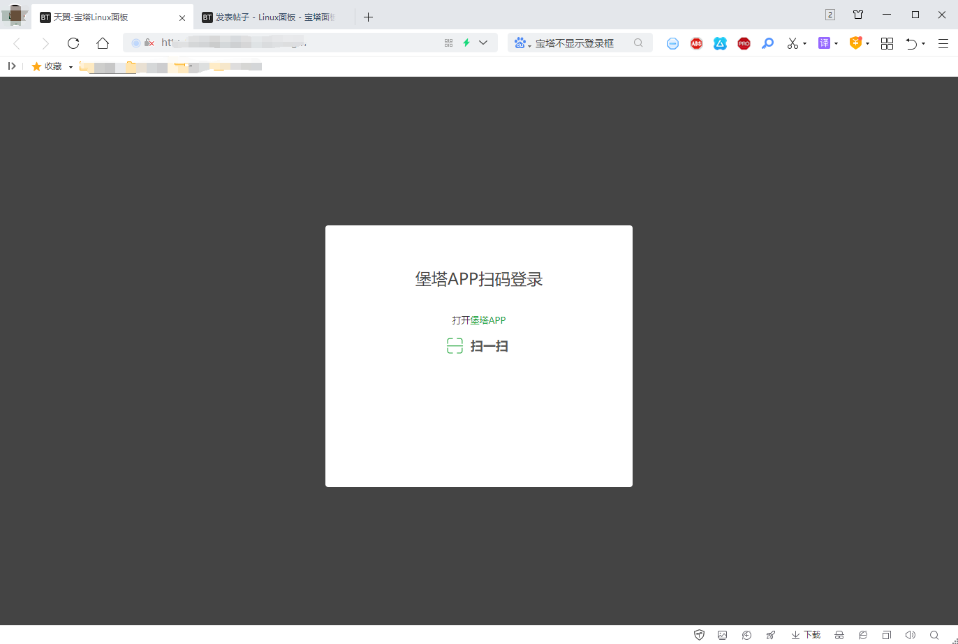Mute page sound with the speaker icon
Image resolution: width=958 pixels, height=644 pixels.
(x=910, y=635)
